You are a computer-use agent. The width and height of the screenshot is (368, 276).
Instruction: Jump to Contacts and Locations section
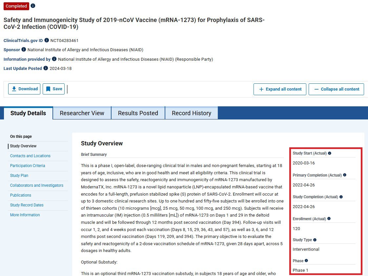(x=30, y=156)
